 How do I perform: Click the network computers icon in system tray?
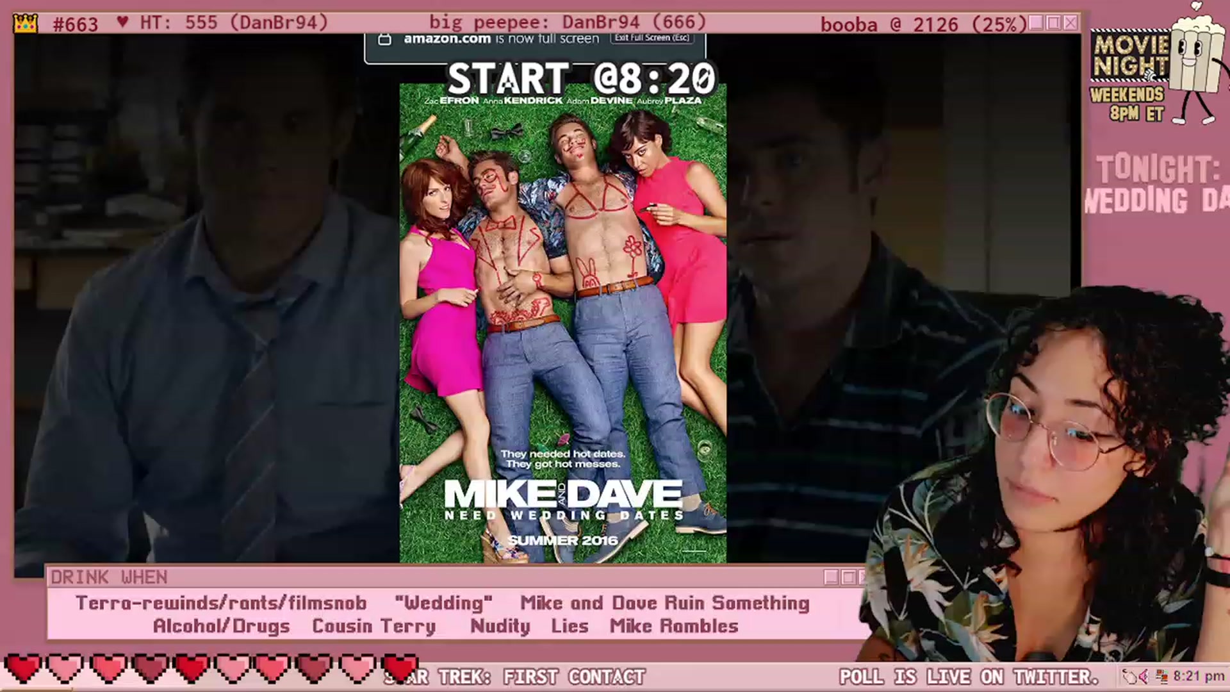pyautogui.click(x=1161, y=677)
